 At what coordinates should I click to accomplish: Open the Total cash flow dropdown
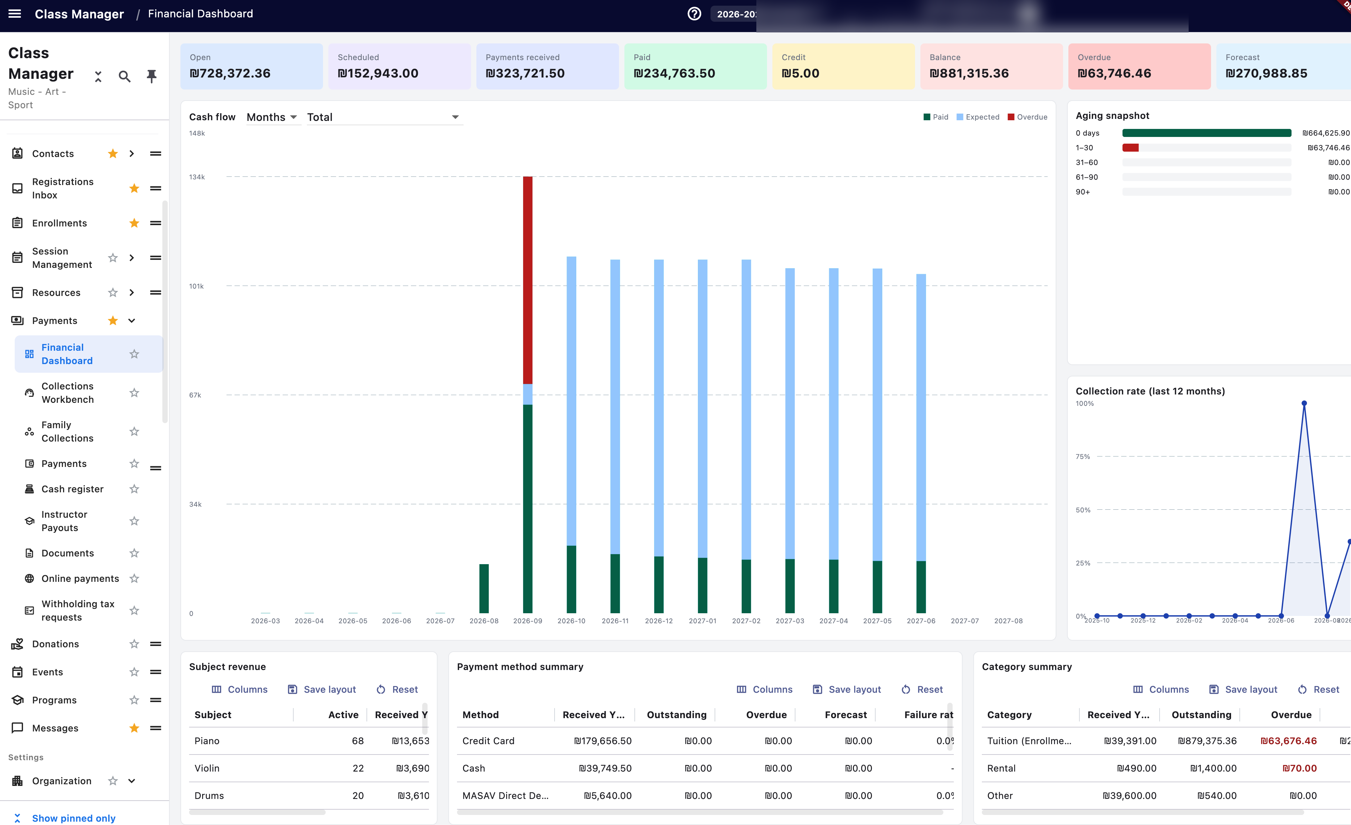pos(385,117)
